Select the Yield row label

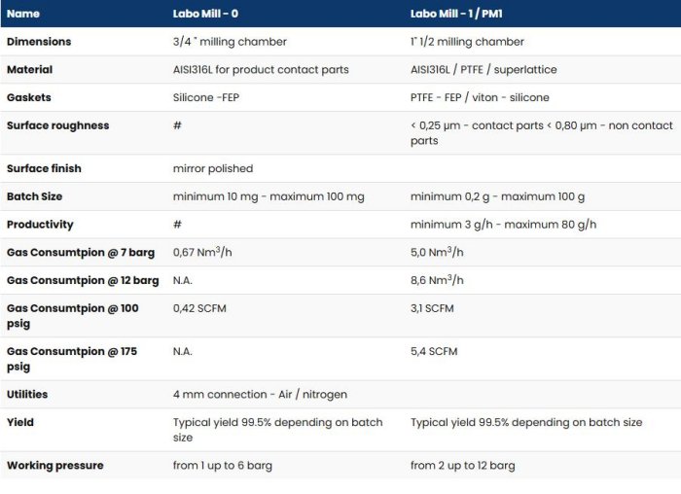[20, 423]
